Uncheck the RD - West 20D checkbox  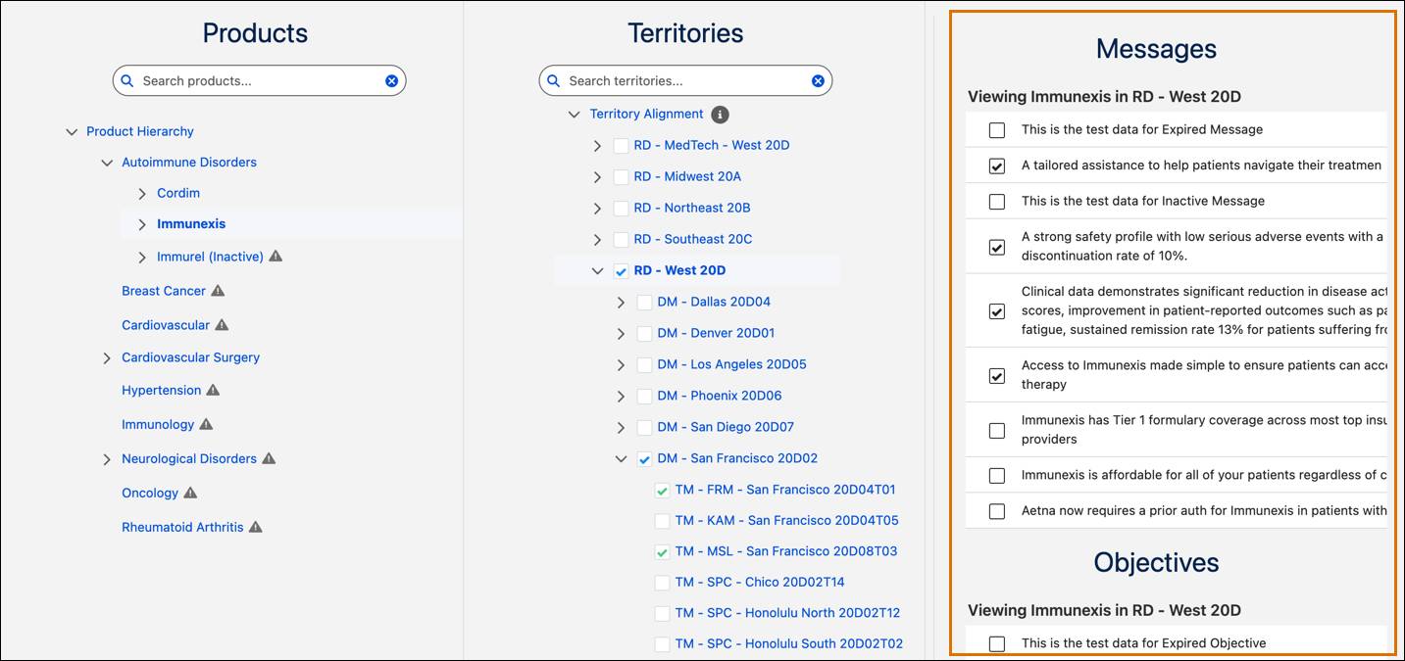(621, 271)
